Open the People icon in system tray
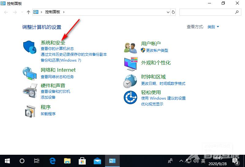245x167 pixels. 170,161
